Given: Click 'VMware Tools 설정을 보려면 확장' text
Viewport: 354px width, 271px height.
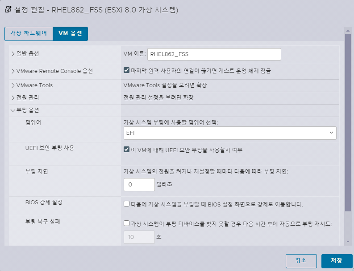Looking at the screenshot, I should [165, 85].
